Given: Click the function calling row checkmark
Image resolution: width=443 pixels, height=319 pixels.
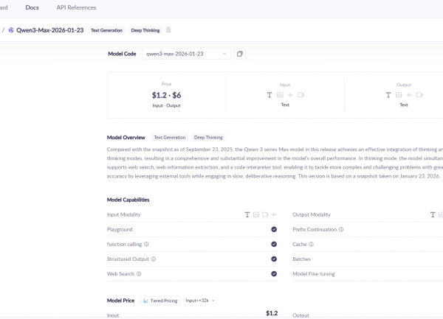Looking at the screenshot, I should [274, 244].
